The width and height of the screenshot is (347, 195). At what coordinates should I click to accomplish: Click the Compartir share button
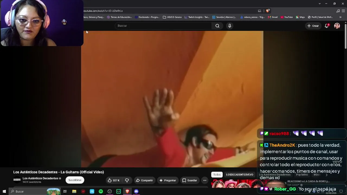tap(144, 180)
